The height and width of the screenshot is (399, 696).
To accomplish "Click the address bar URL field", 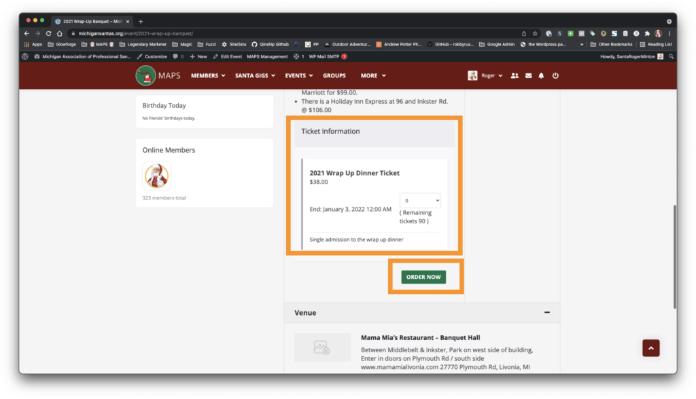I will pos(293,33).
